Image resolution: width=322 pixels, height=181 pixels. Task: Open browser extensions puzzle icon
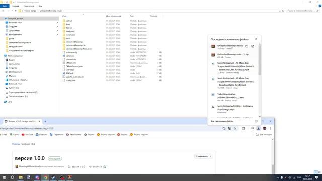244,129
